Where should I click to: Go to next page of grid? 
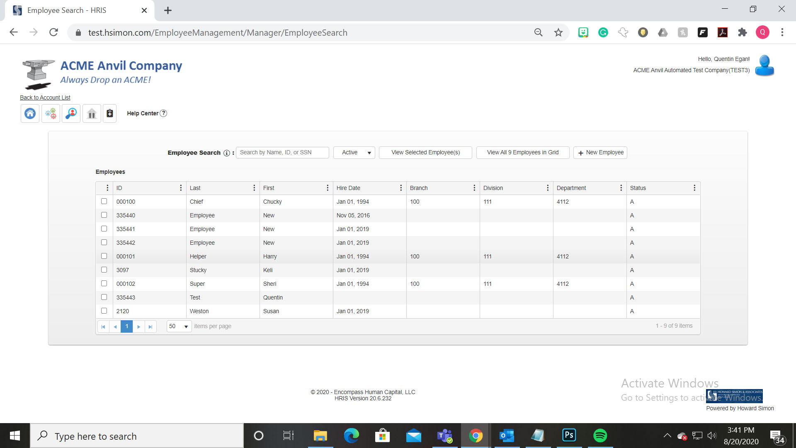[139, 326]
